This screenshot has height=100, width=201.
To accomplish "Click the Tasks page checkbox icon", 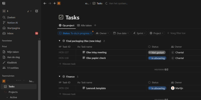I will pos(61,17).
